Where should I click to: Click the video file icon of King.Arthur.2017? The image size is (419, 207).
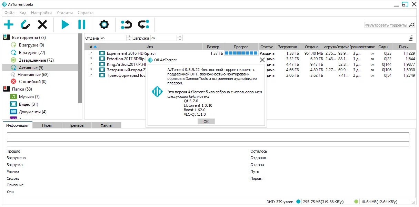102,64
